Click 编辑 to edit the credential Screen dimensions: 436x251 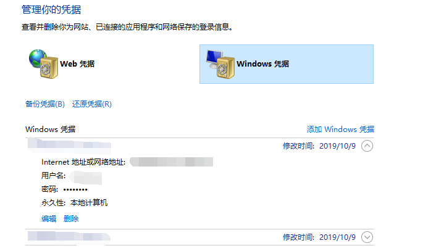click(49, 219)
